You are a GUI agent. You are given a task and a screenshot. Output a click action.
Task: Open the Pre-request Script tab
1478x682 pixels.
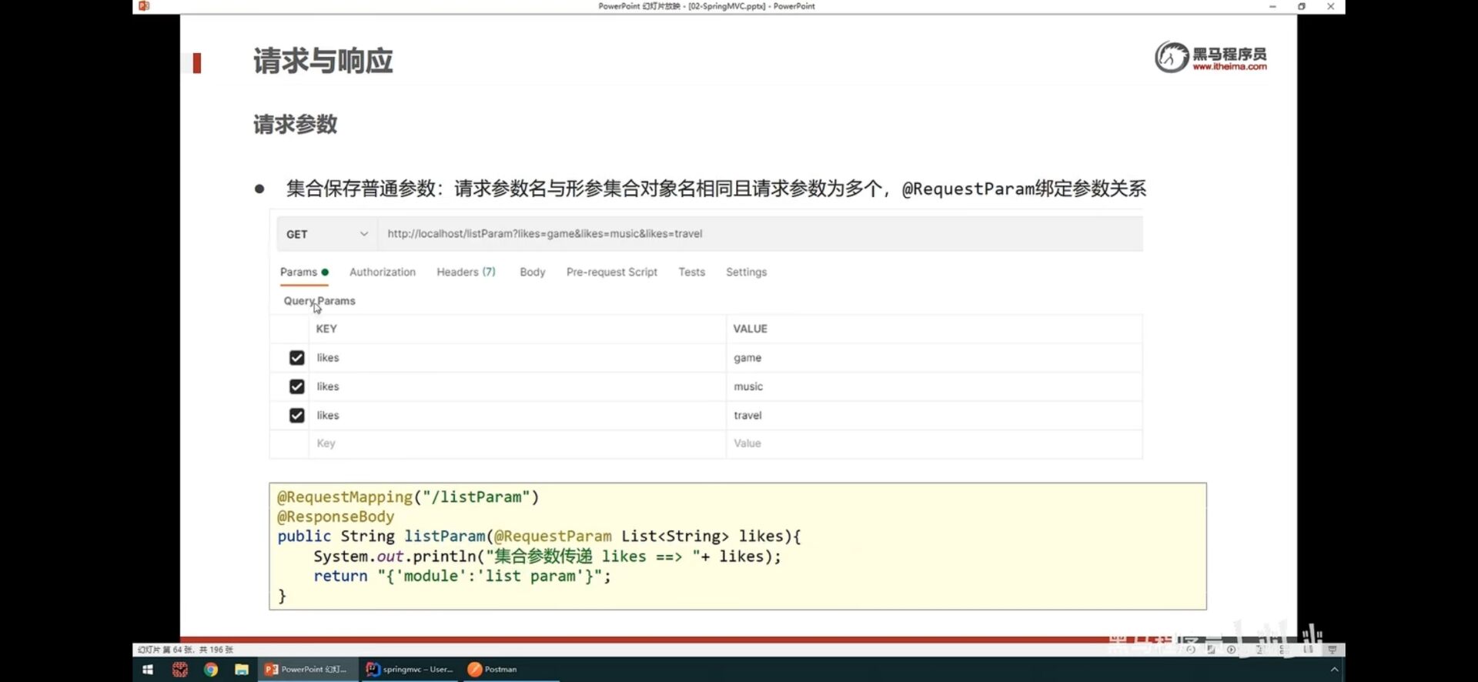click(612, 272)
